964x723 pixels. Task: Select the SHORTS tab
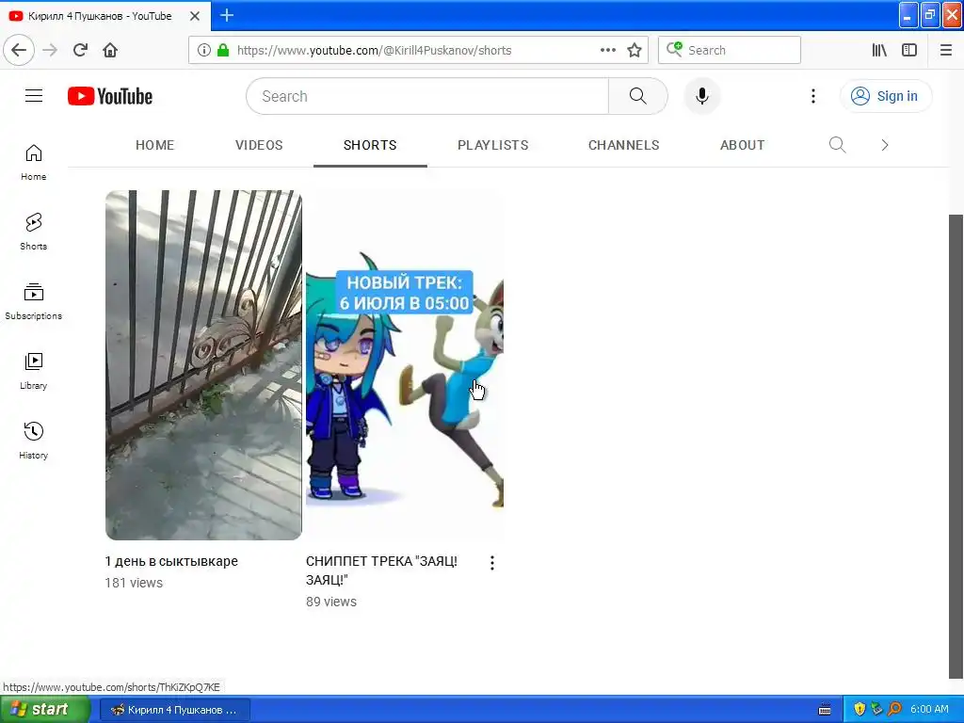pyautogui.click(x=370, y=145)
